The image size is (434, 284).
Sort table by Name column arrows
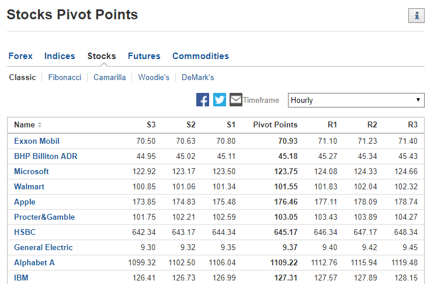pos(40,125)
